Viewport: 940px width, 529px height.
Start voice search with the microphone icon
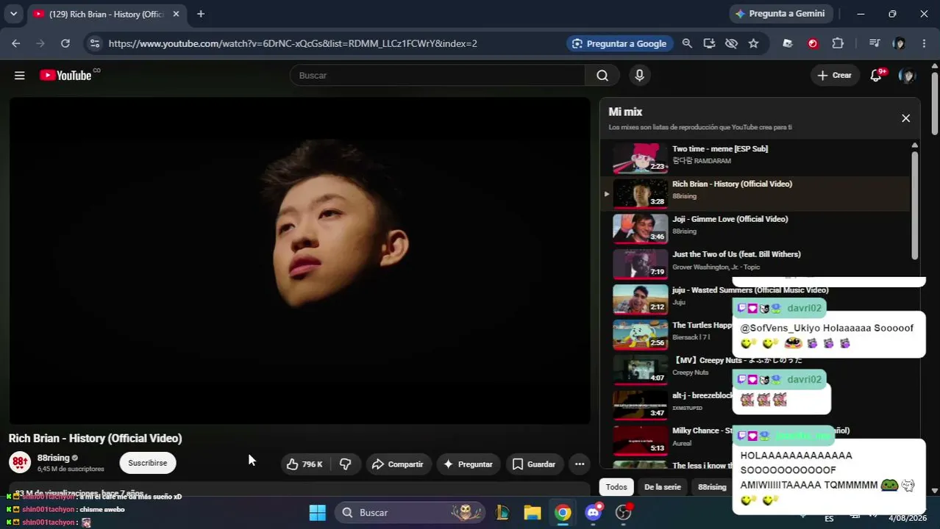[639, 75]
